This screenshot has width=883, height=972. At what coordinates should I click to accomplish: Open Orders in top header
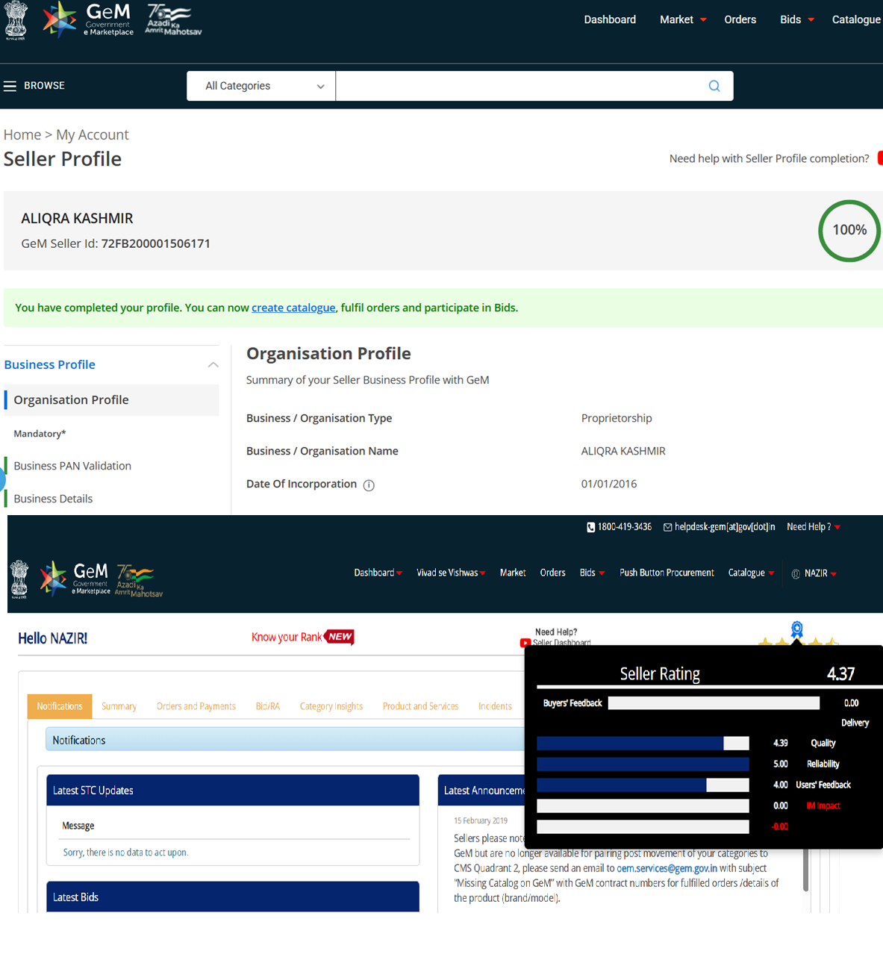[740, 19]
